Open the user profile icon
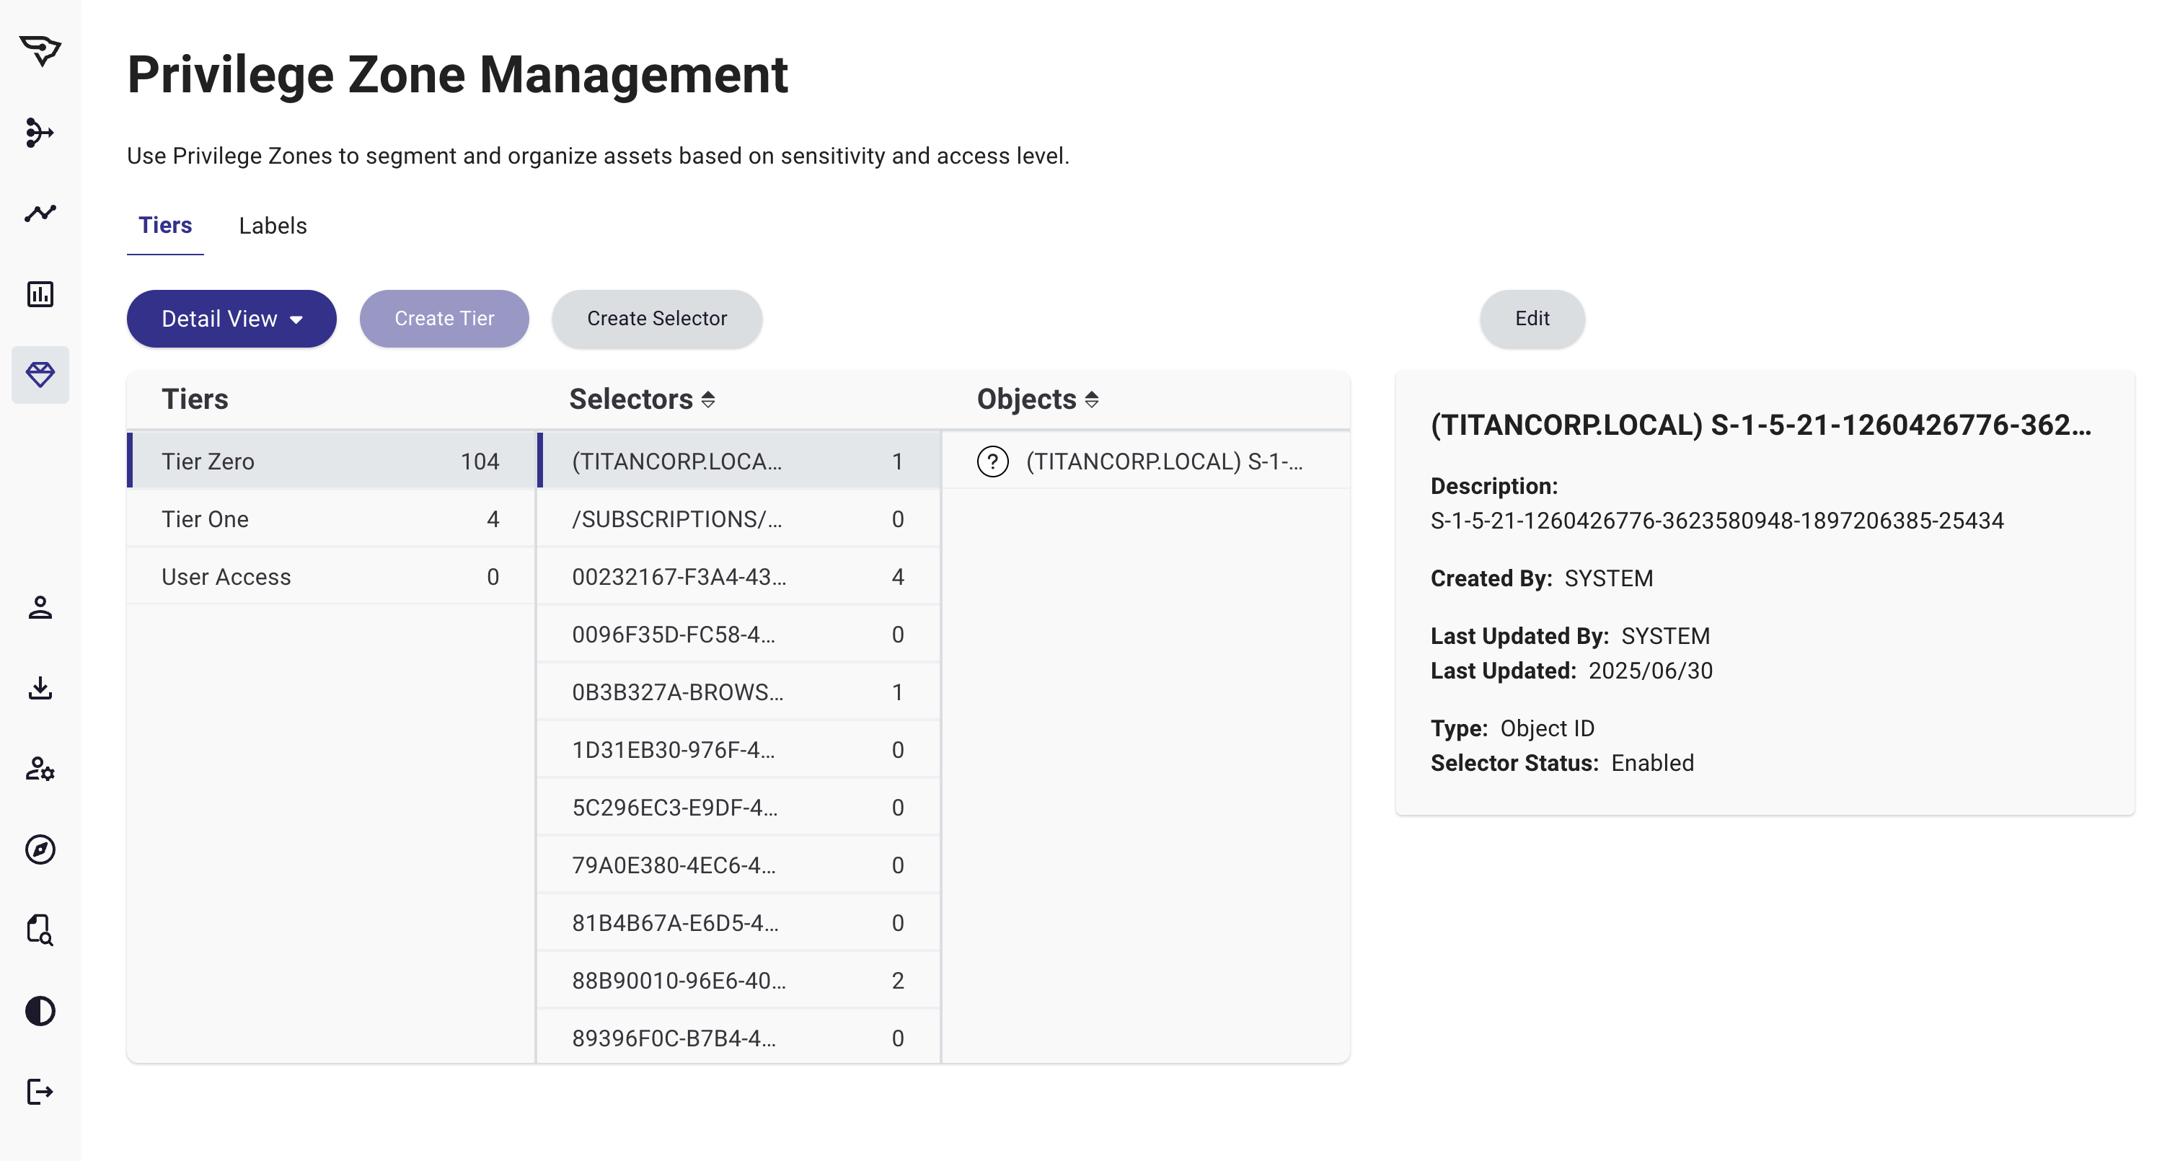The height and width of the screenshot is (1161, 2175). pyautogui.click(x=40, y=607)
